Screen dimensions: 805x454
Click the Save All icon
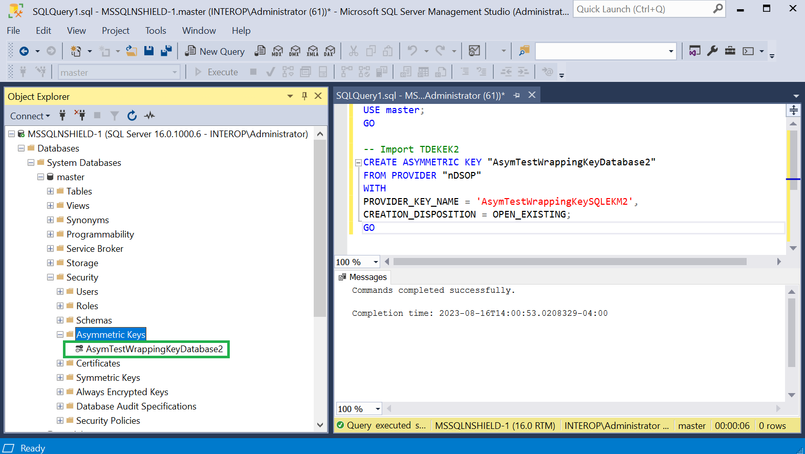tap(166, 51)
